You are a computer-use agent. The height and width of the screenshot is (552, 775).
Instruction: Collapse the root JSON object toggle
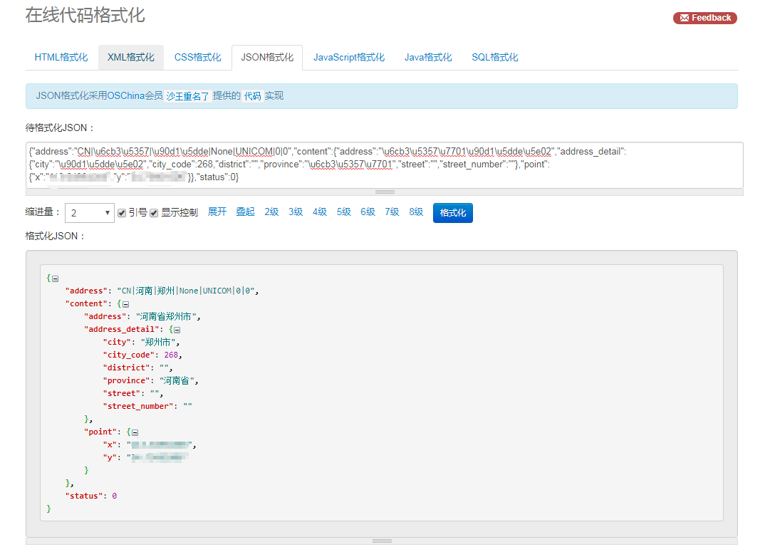pyautogui.click(x=56, y=278)
